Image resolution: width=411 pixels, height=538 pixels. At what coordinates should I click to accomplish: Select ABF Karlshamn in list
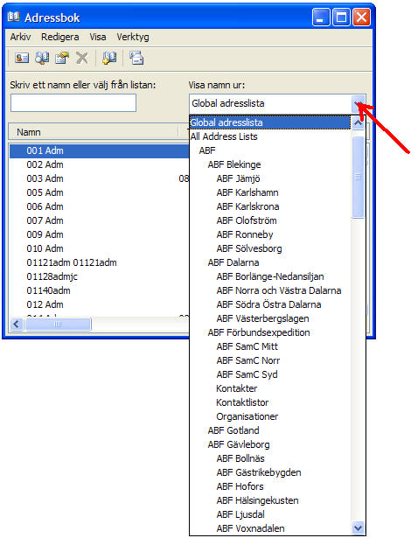click(270, 192)
